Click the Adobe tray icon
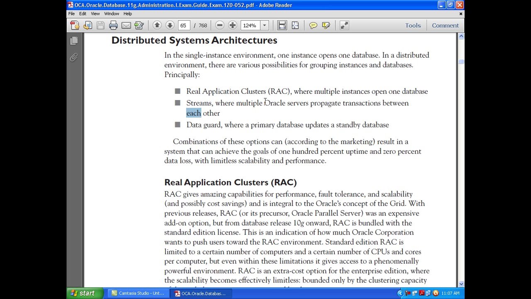Viewport: 531px width, 299px height. pos(421,293)
